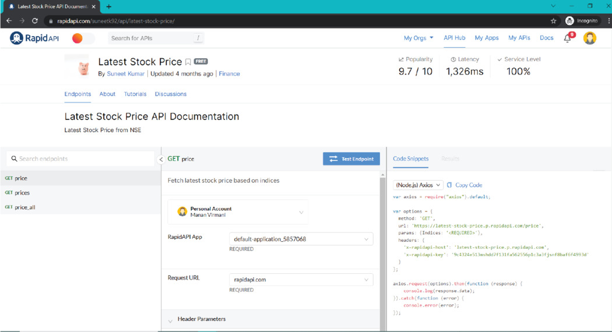Open the Incognito profile indicator
Viewport: 612px width, 332px height.
click(582, 20)
